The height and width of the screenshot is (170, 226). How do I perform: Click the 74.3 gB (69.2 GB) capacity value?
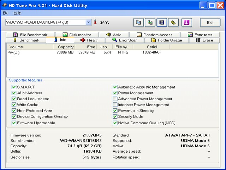point(84,146)
